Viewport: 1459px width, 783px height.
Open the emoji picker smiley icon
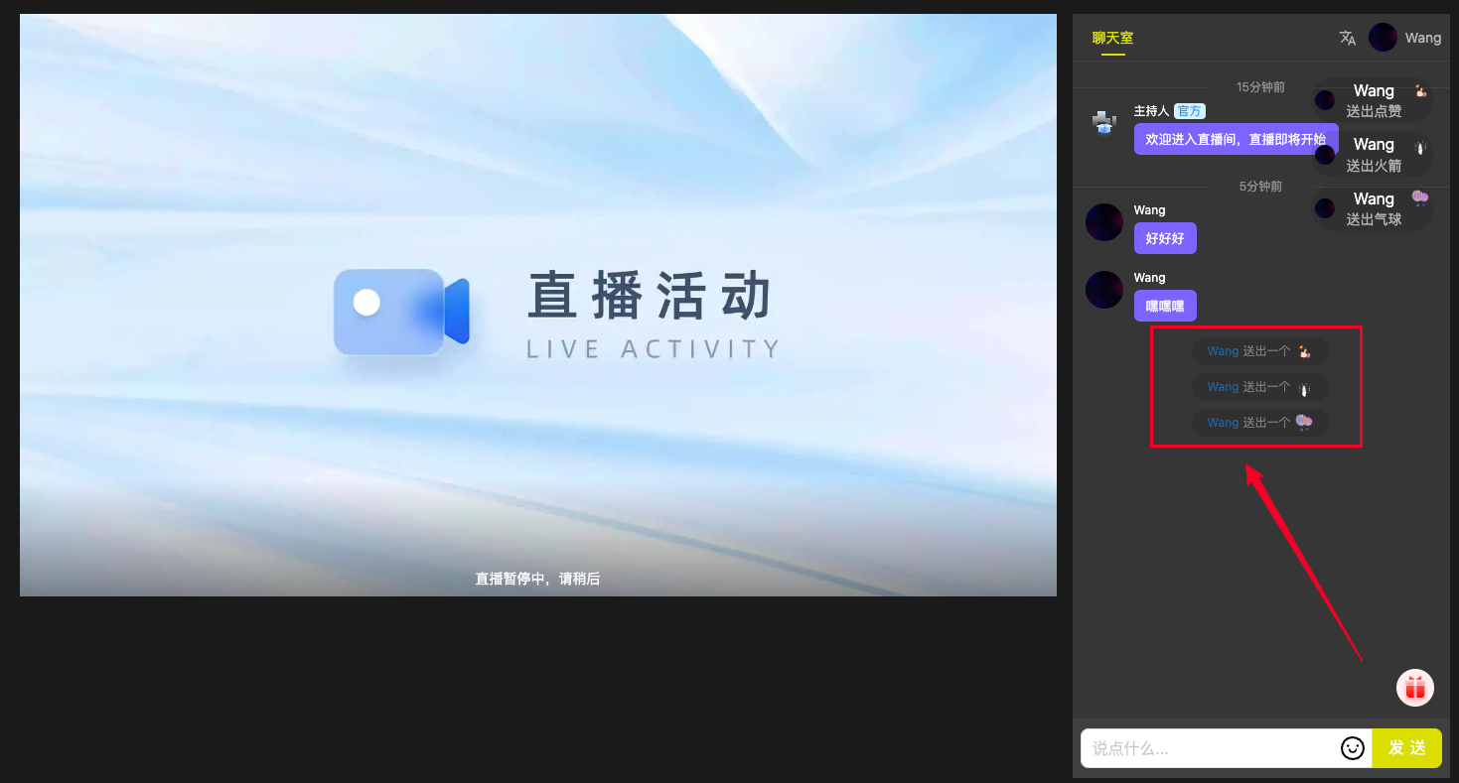coord(1352,748)
